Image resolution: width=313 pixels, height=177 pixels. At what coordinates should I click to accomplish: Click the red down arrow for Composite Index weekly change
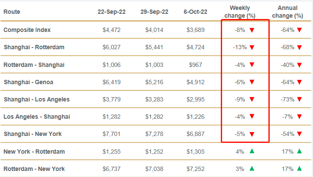click(x=252, y=30)
